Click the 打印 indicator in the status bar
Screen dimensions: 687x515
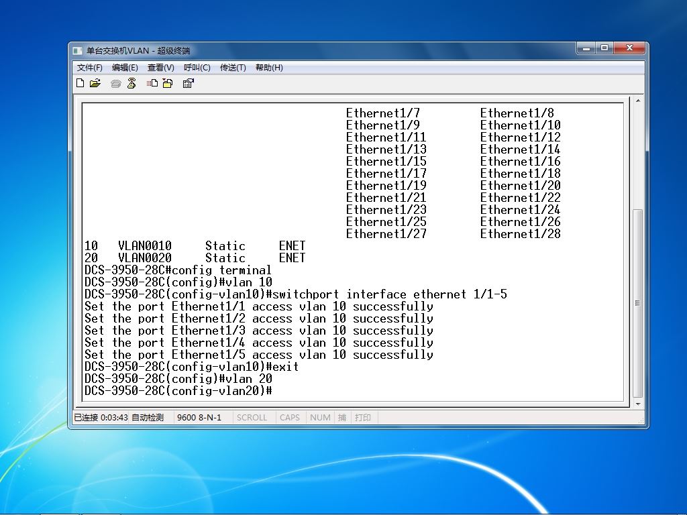click(363, 417)
